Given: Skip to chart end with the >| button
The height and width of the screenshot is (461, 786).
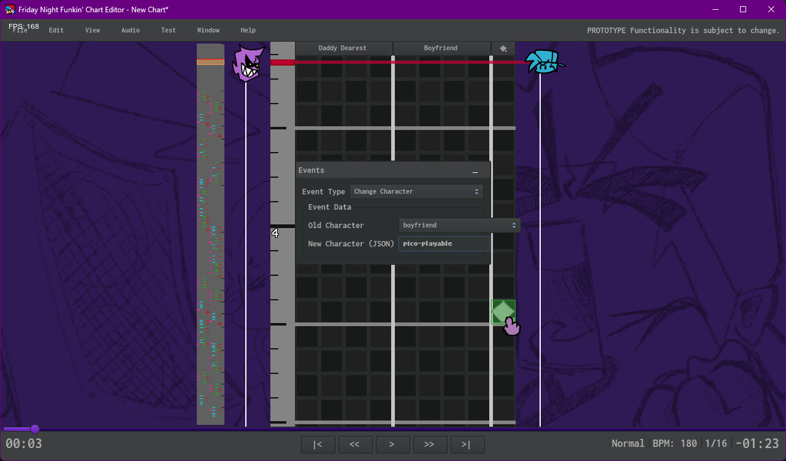Looking at the screenshot, I should click(467, 444).
